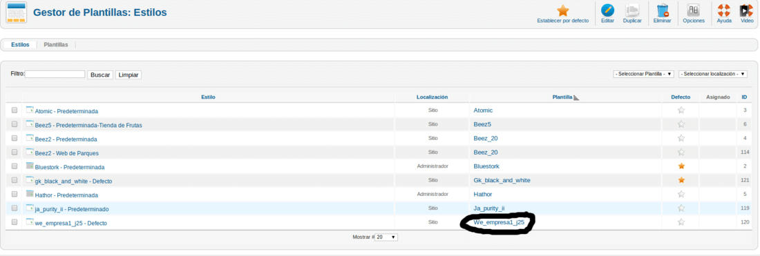Viewport: 760px width, 256px height.
Task: Click We_empresa1_j25 template link in Plantilla column
Action: (x=499, y=222)
